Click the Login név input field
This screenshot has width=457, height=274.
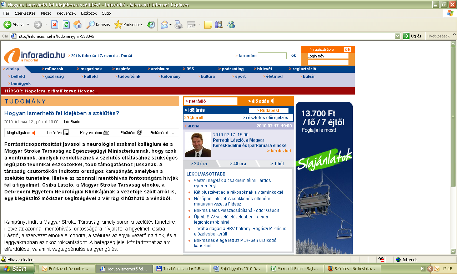tap(328, 56)
